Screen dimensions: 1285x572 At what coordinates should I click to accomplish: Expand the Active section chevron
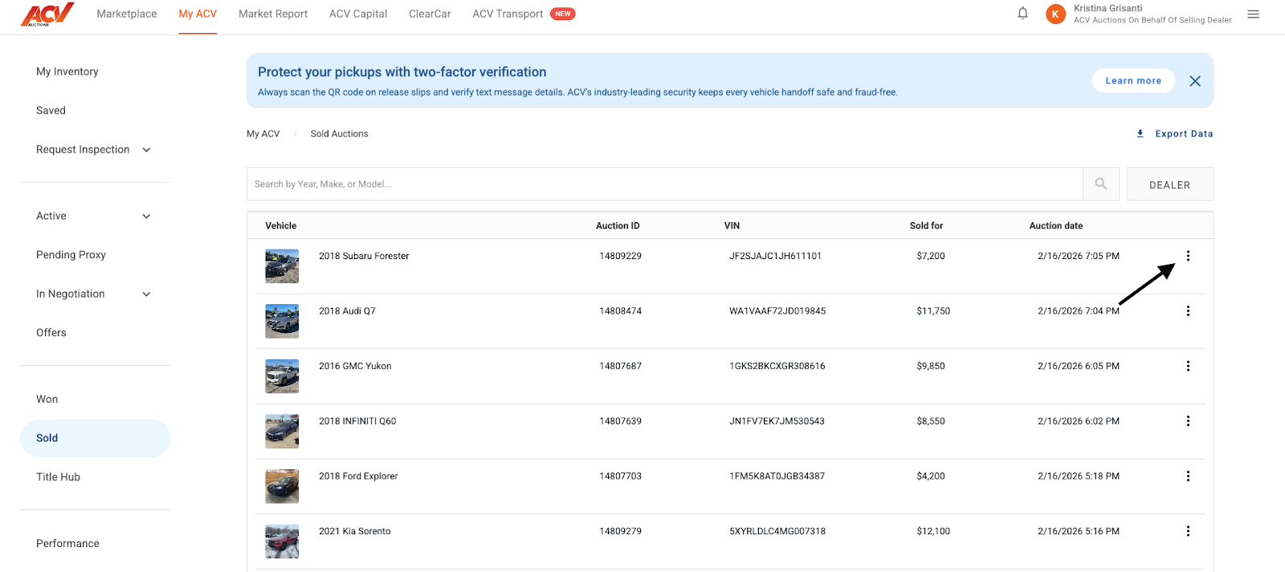[146, 217]
